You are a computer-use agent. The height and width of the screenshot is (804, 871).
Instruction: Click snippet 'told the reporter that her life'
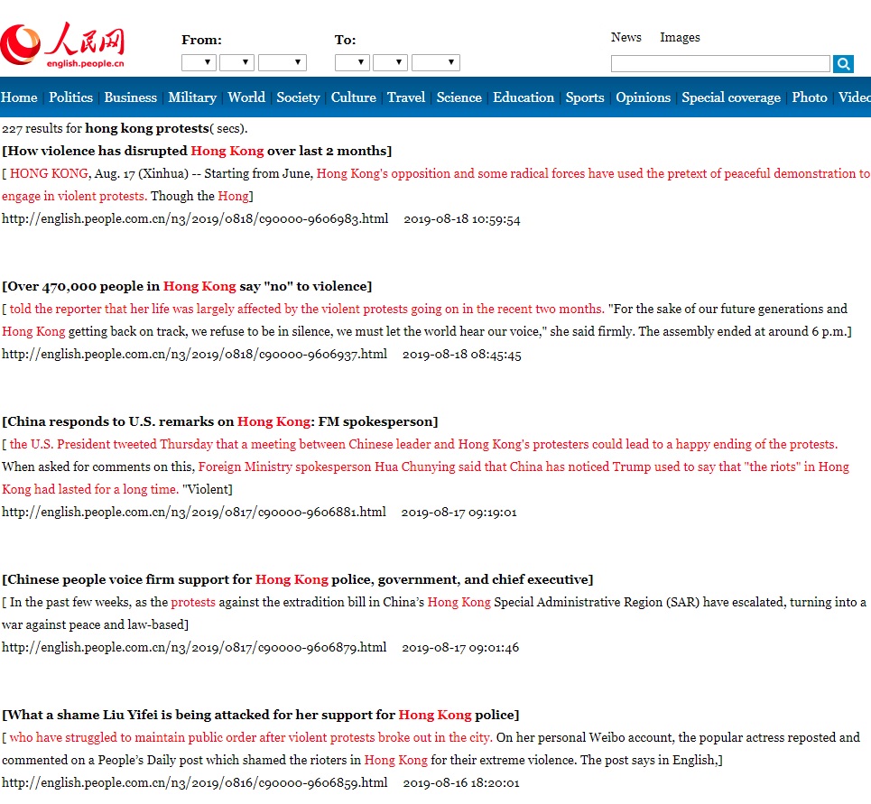[x=427, y=320]
